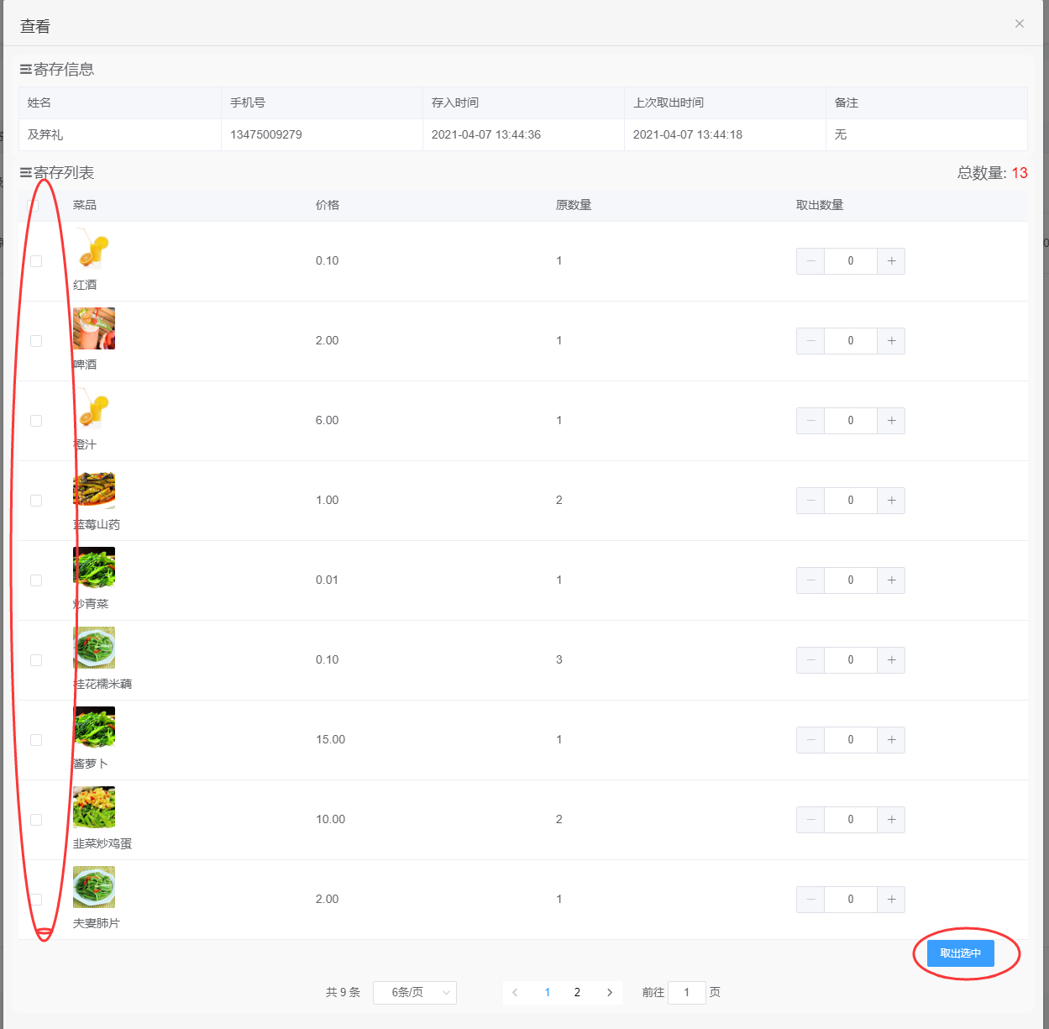Click the 取出选中 button
This screenshot has height=1029, width=1049.
[961, 953]
